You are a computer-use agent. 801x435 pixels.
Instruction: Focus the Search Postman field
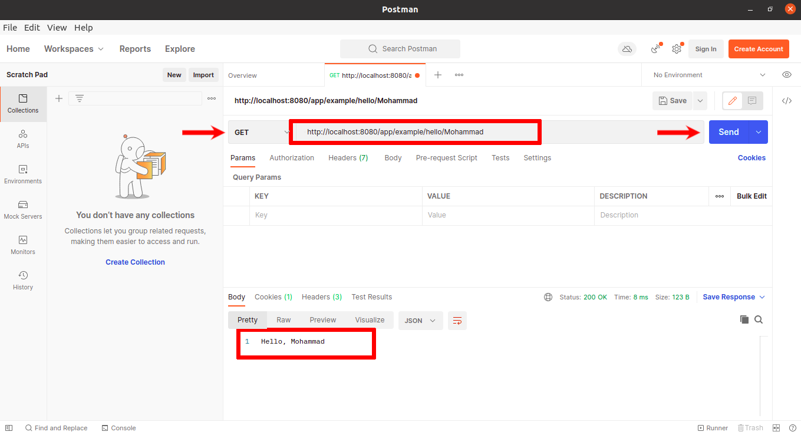coord(400,49)
